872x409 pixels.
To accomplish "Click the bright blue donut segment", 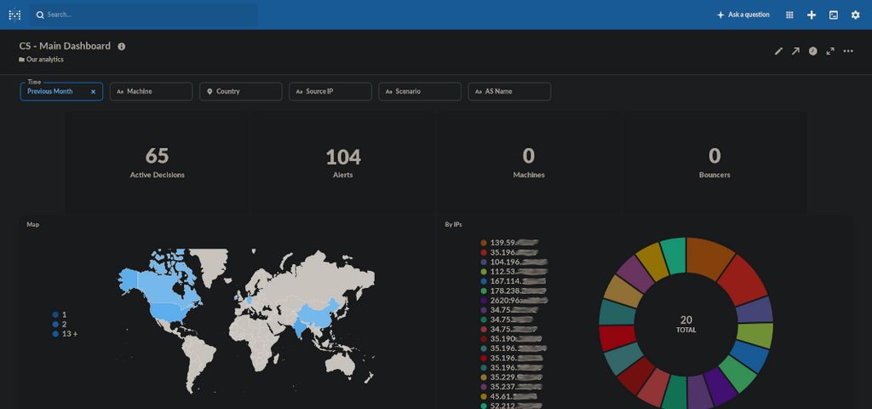I will coord(749,356).
